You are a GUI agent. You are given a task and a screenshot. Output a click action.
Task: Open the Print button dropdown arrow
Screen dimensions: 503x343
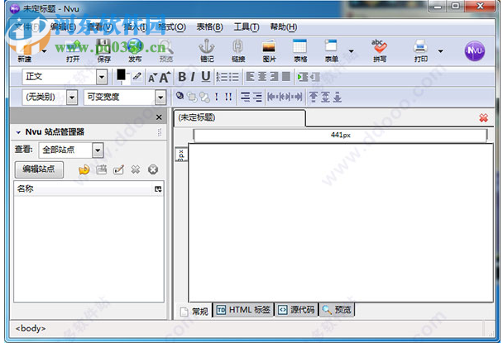tap(440, 51)
